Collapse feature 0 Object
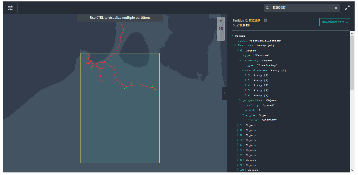Viewport: 358px width, 175px height. point(238,50)
